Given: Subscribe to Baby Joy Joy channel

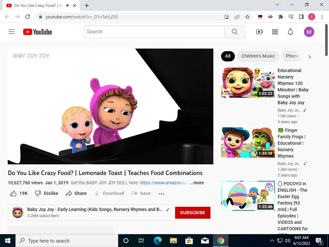Looking at the screenshot, I should point(193,213).
